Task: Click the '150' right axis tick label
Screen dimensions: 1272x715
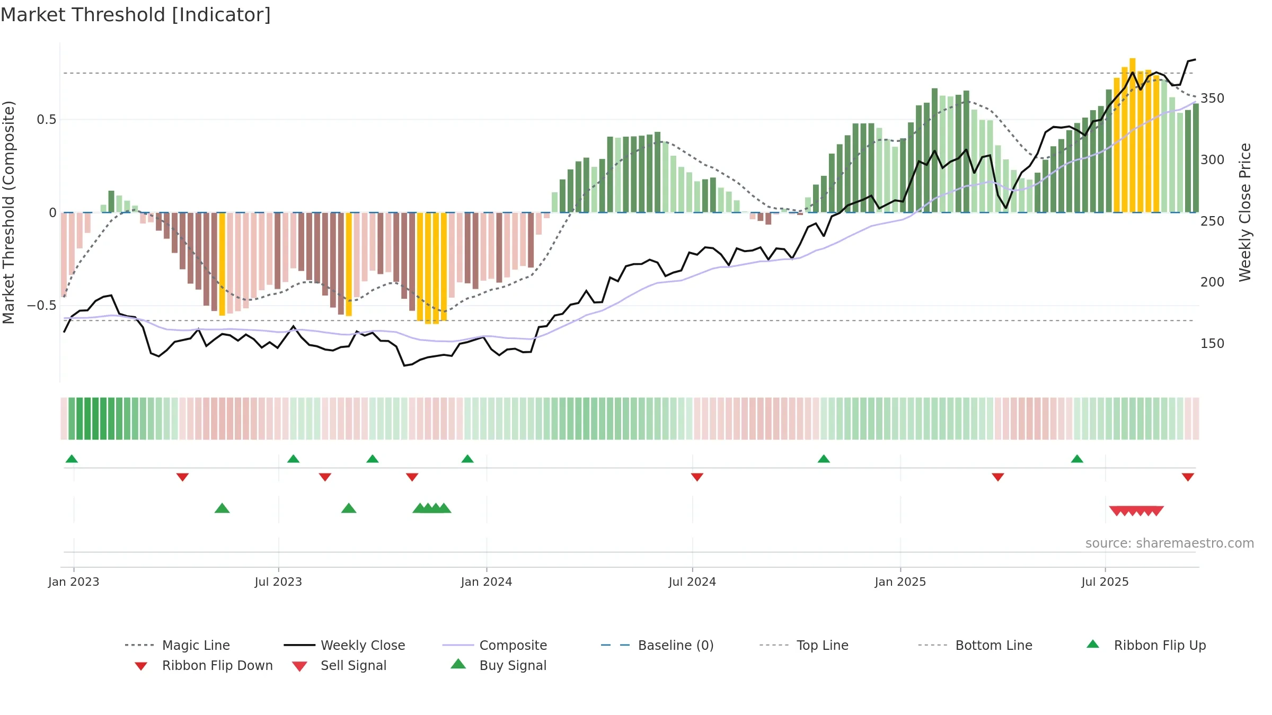Action: point(1213,343)
